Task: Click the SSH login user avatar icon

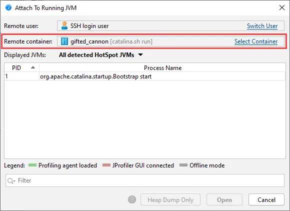Action: 64,25
